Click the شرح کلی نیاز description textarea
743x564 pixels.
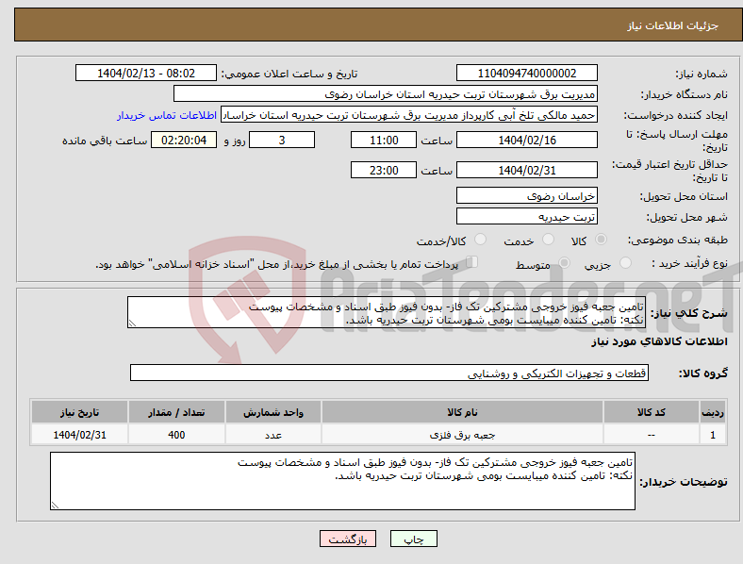coord(387,312)
